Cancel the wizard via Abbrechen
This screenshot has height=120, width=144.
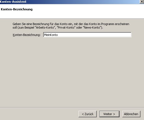point(131,114)
